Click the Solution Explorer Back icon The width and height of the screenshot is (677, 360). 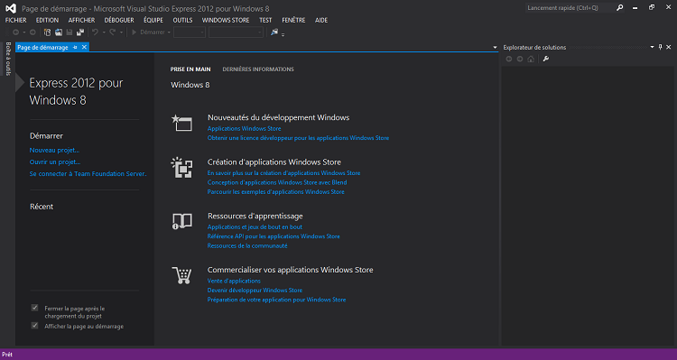click(x=509, y=60)
